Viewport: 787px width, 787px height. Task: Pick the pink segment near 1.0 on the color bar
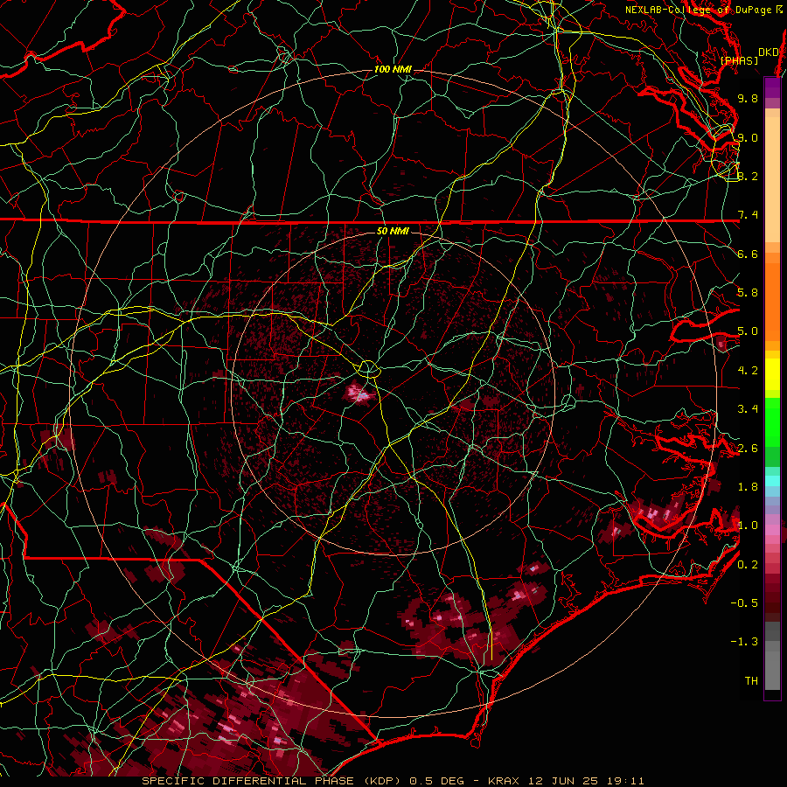tap(772, 530)
